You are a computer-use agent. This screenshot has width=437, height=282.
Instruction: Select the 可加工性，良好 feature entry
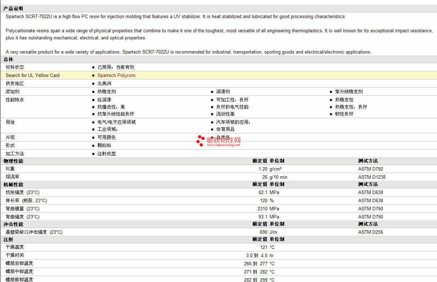click(x=232, y=100)
